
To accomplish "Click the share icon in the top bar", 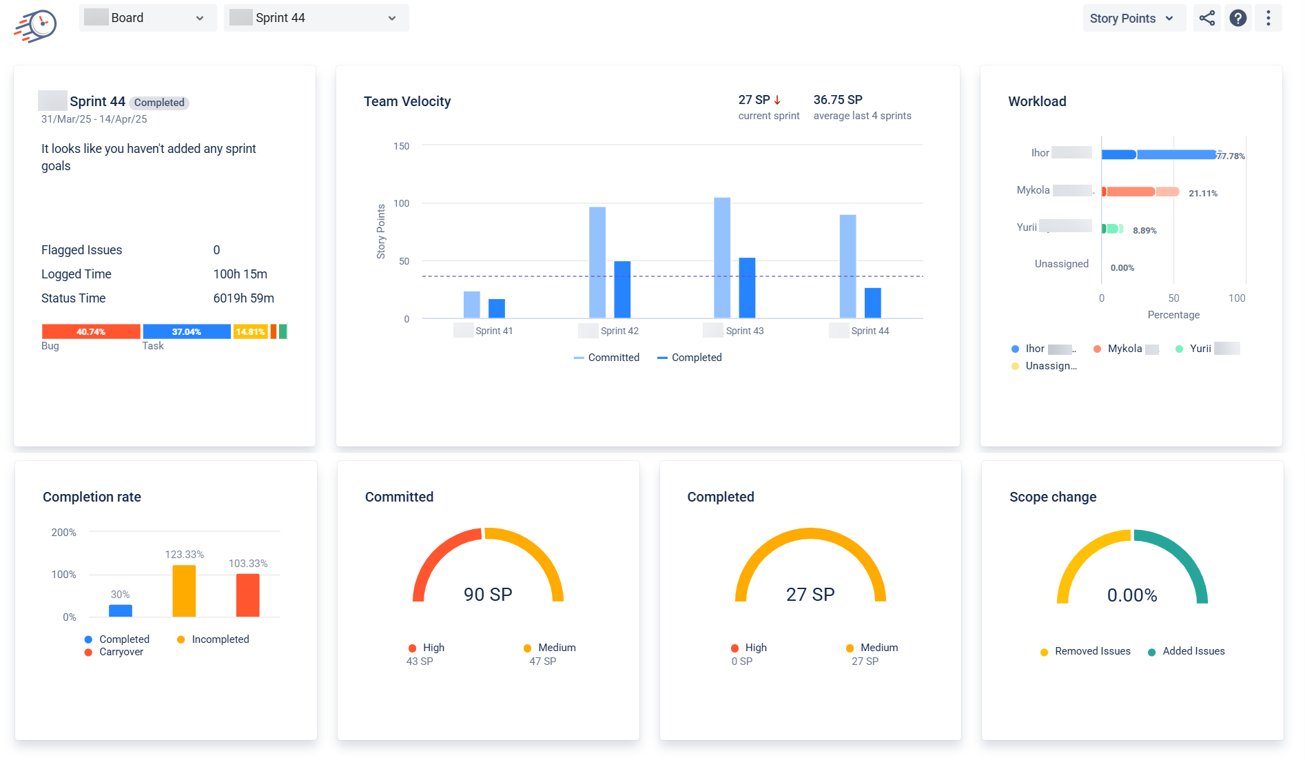I will (x=1206, y=18).
